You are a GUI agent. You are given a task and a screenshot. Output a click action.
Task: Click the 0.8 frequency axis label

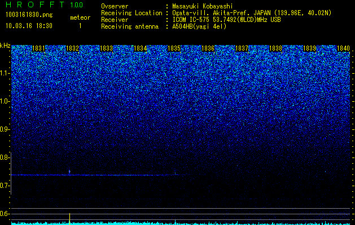tap(5, 157)
